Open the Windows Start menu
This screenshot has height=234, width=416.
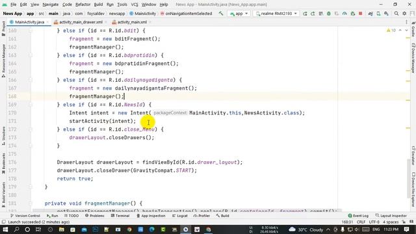tap(5, 229)
